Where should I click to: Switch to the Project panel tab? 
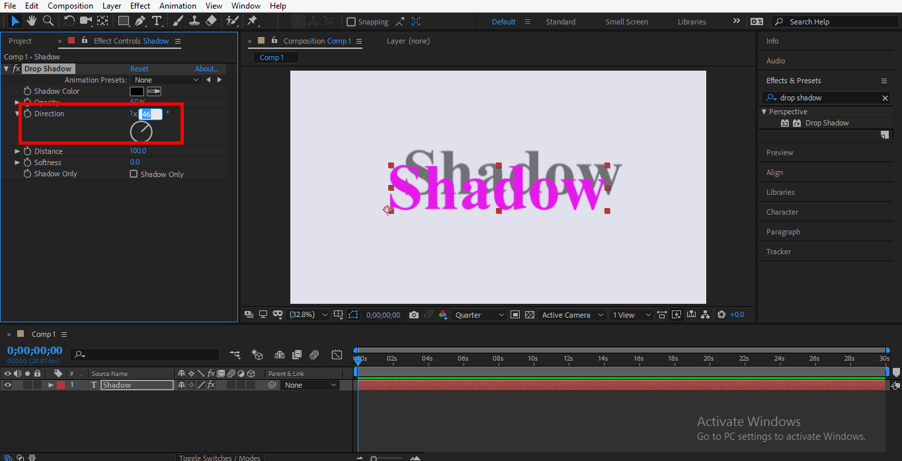coord(20,41)
